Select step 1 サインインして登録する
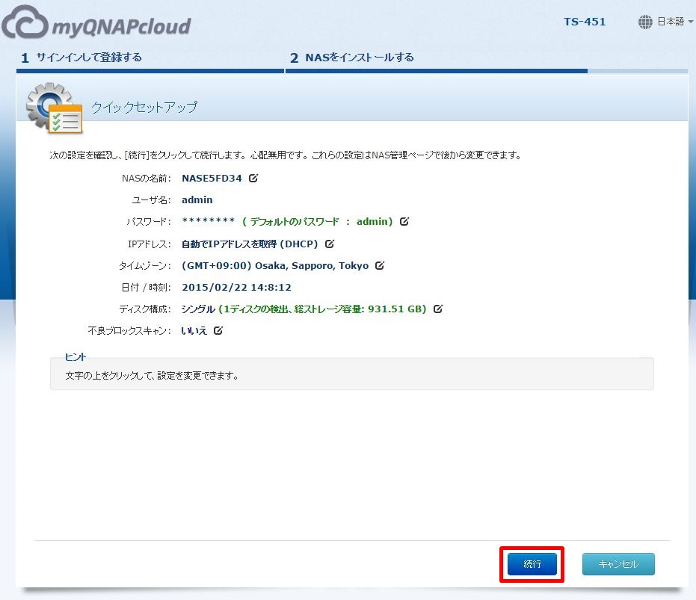Viewport: 696px width, 600px height. click(x=81, y=58)
